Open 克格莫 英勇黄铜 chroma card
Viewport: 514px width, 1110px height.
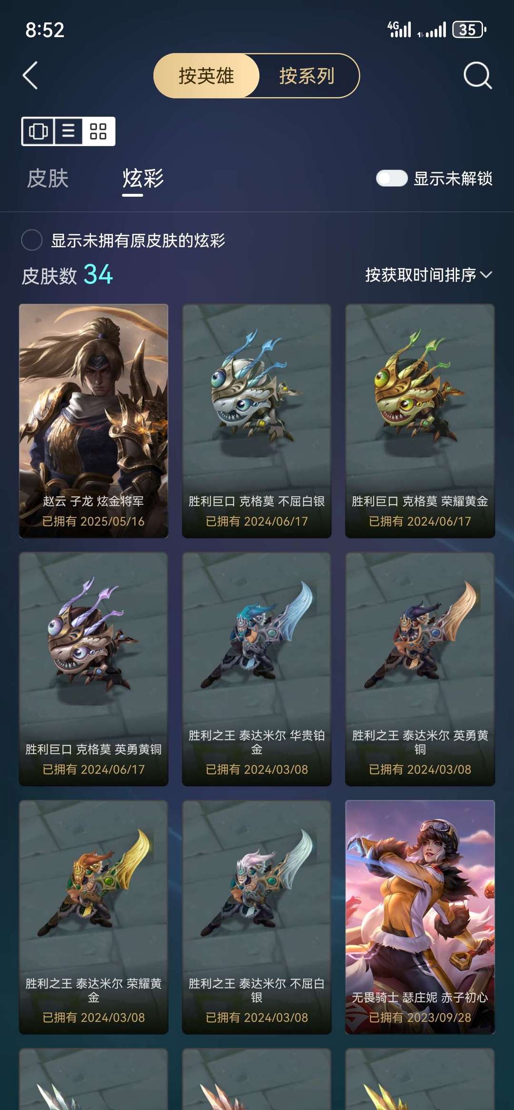click(94, 669)
